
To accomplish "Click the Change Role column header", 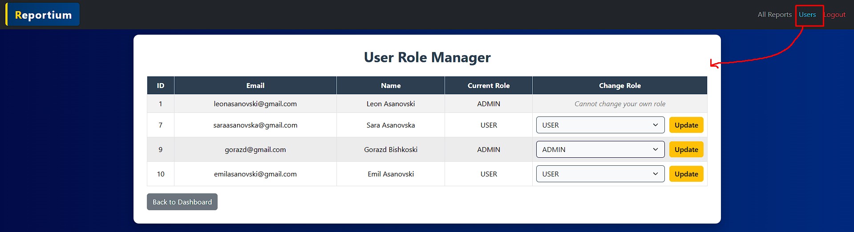I will click(619, 86).
